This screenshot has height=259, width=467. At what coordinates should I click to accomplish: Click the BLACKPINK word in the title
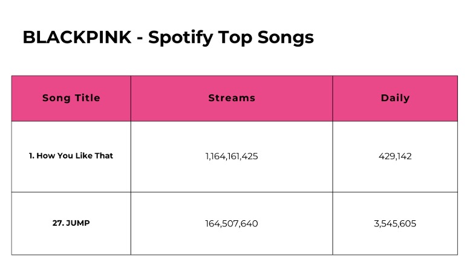pos(77,38)
